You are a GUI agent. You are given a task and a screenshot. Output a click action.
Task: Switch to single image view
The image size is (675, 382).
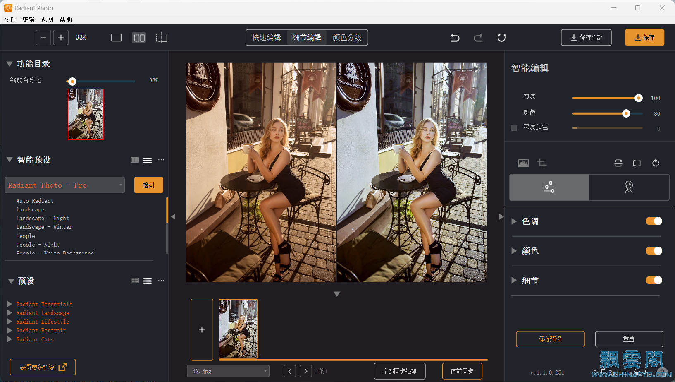[x=116, y=38]
